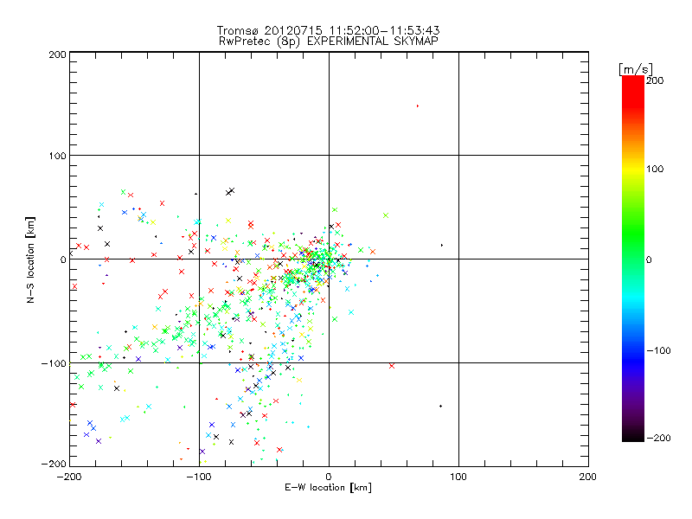
Task: Click the colorbar tick label '-200'
Action: point(658,438)
